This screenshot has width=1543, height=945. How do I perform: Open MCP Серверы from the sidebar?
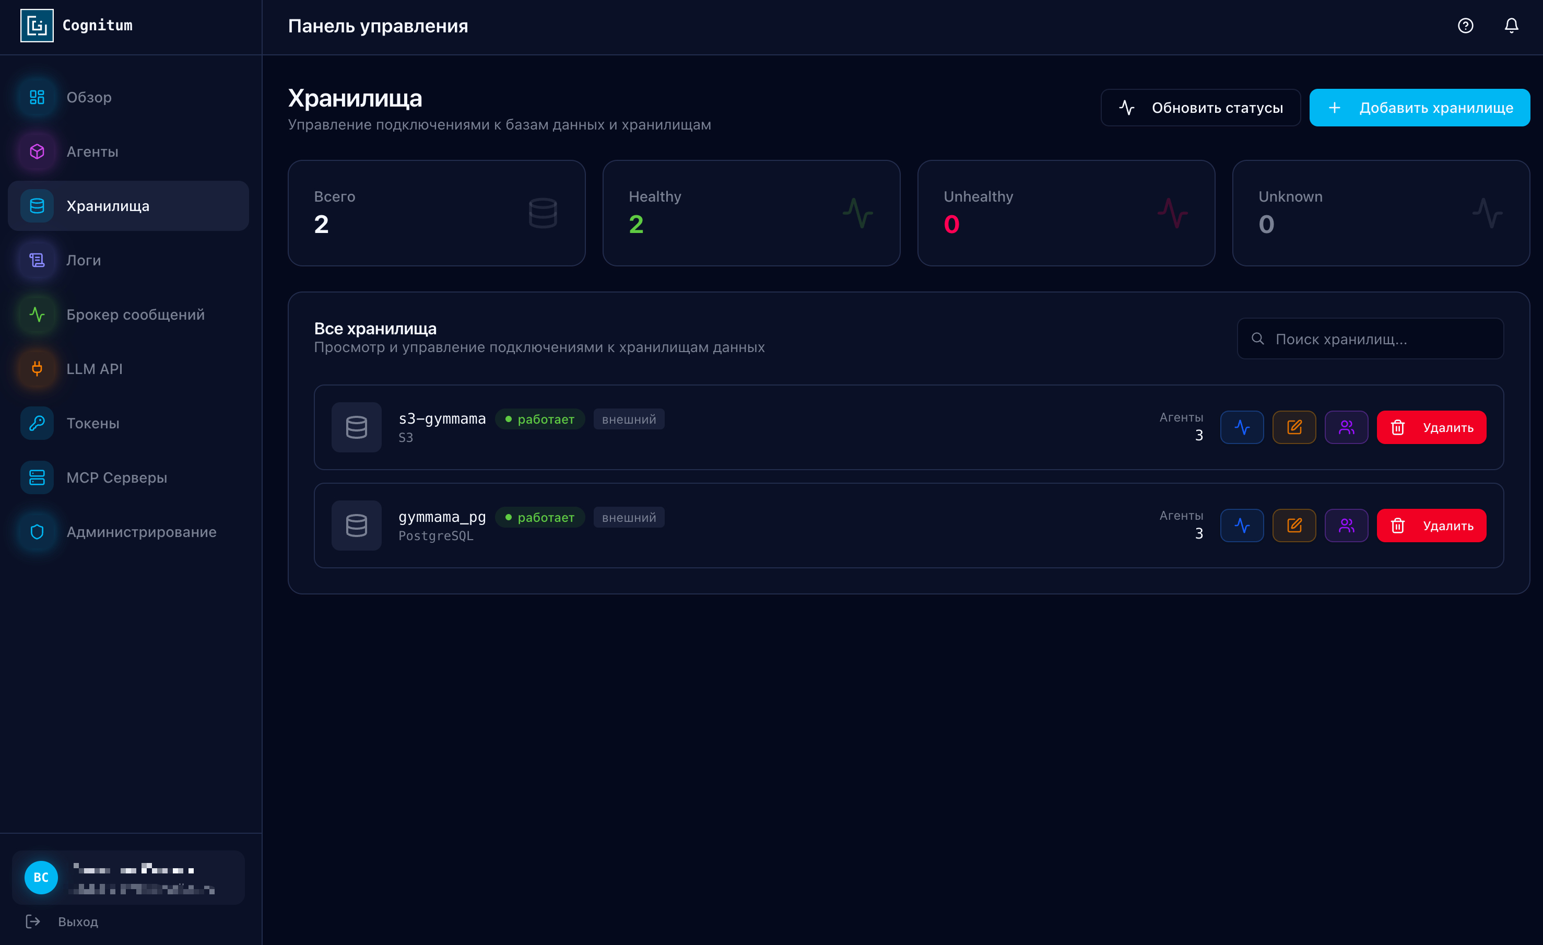point(116,477)
